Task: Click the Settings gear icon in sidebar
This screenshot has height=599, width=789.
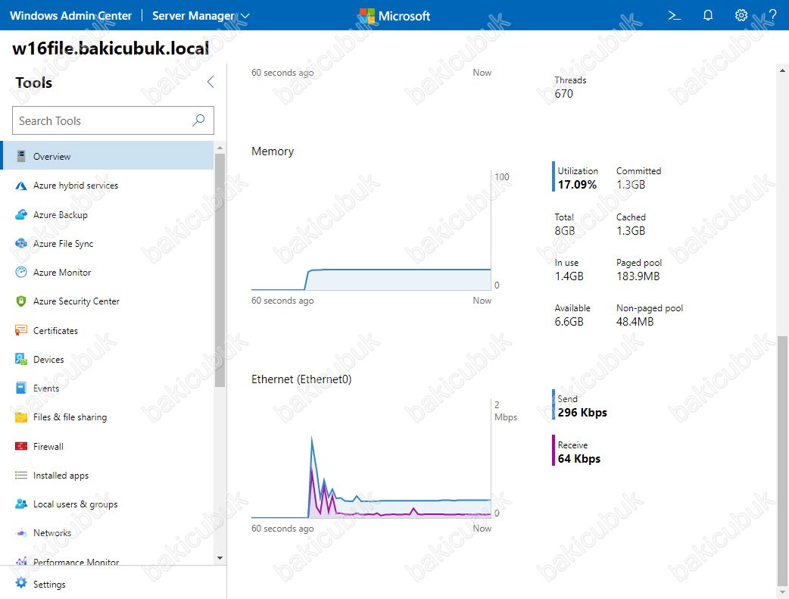Action: 21,583
